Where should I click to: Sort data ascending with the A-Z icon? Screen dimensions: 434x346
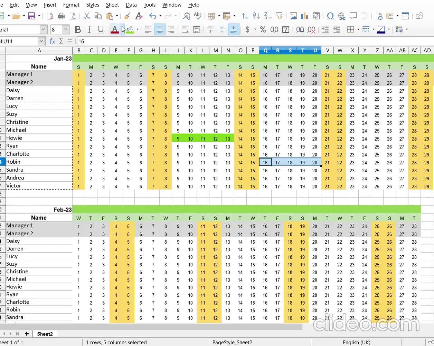[256, 16]
